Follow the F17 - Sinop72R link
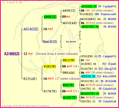119x108 pixels. coord(108,69)
